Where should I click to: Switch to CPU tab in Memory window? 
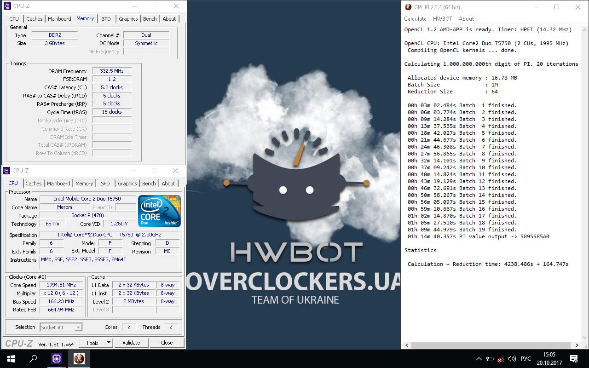[x=14, y=19]
